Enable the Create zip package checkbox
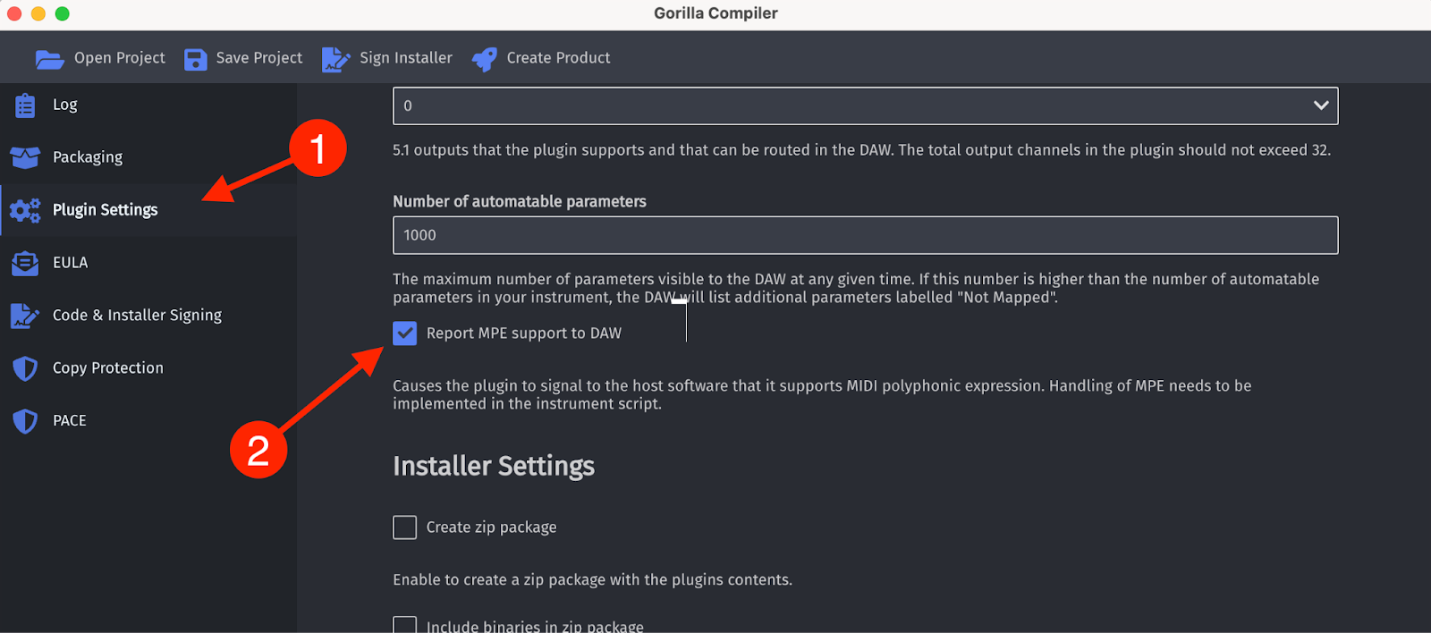 point(405,527)
